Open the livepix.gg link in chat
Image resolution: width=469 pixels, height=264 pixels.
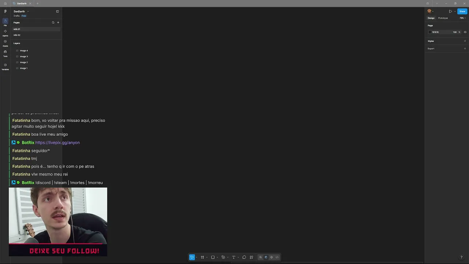coord(58,143)
